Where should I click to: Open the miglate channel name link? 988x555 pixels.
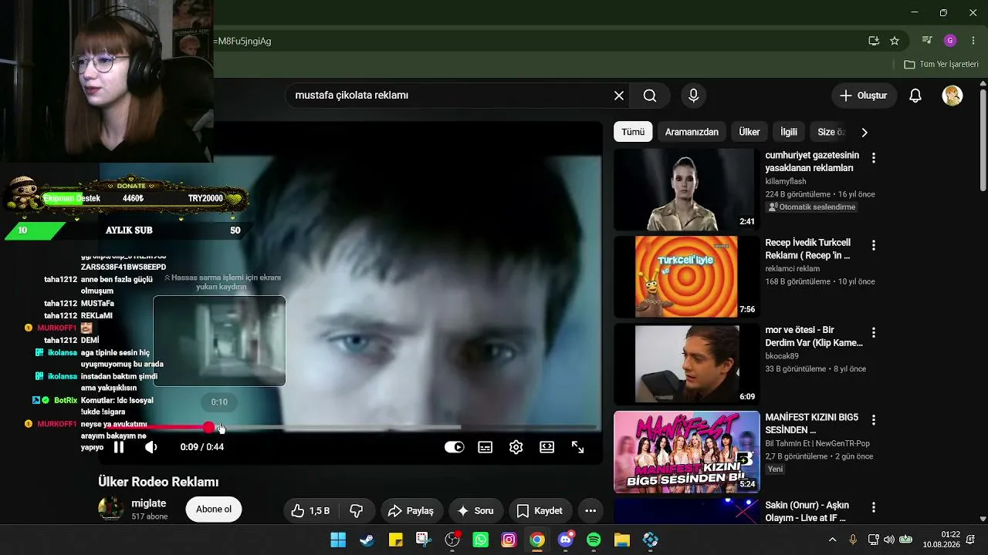(x=148, y=503)
